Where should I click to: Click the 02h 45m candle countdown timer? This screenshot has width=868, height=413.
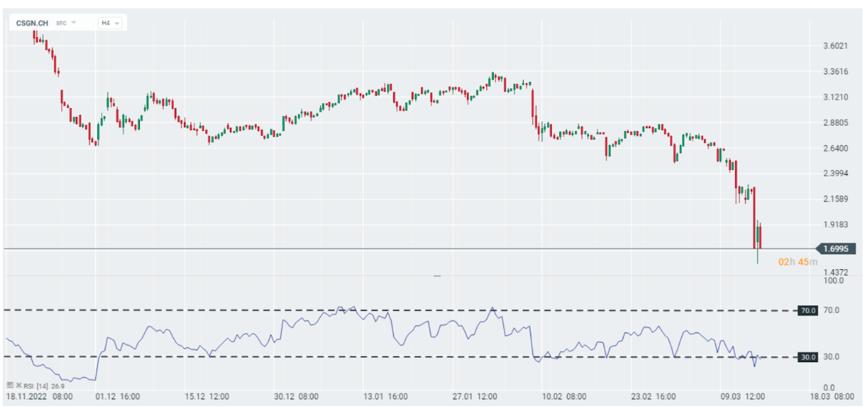tap(798, 262)
